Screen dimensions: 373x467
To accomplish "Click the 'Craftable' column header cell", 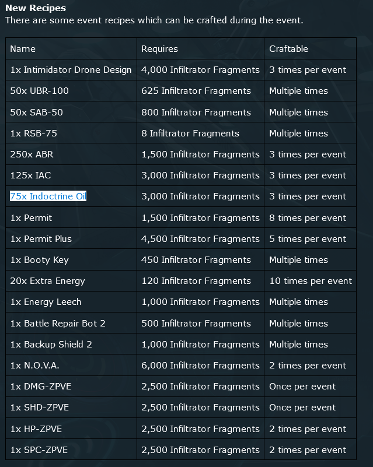I will pos(310,48).
